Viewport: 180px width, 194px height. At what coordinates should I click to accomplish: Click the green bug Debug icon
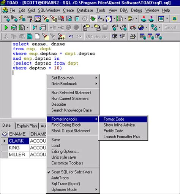93,19
